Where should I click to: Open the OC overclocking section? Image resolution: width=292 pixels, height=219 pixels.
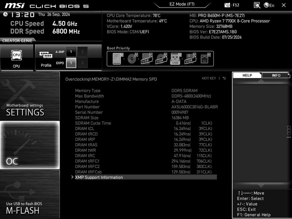30,145
